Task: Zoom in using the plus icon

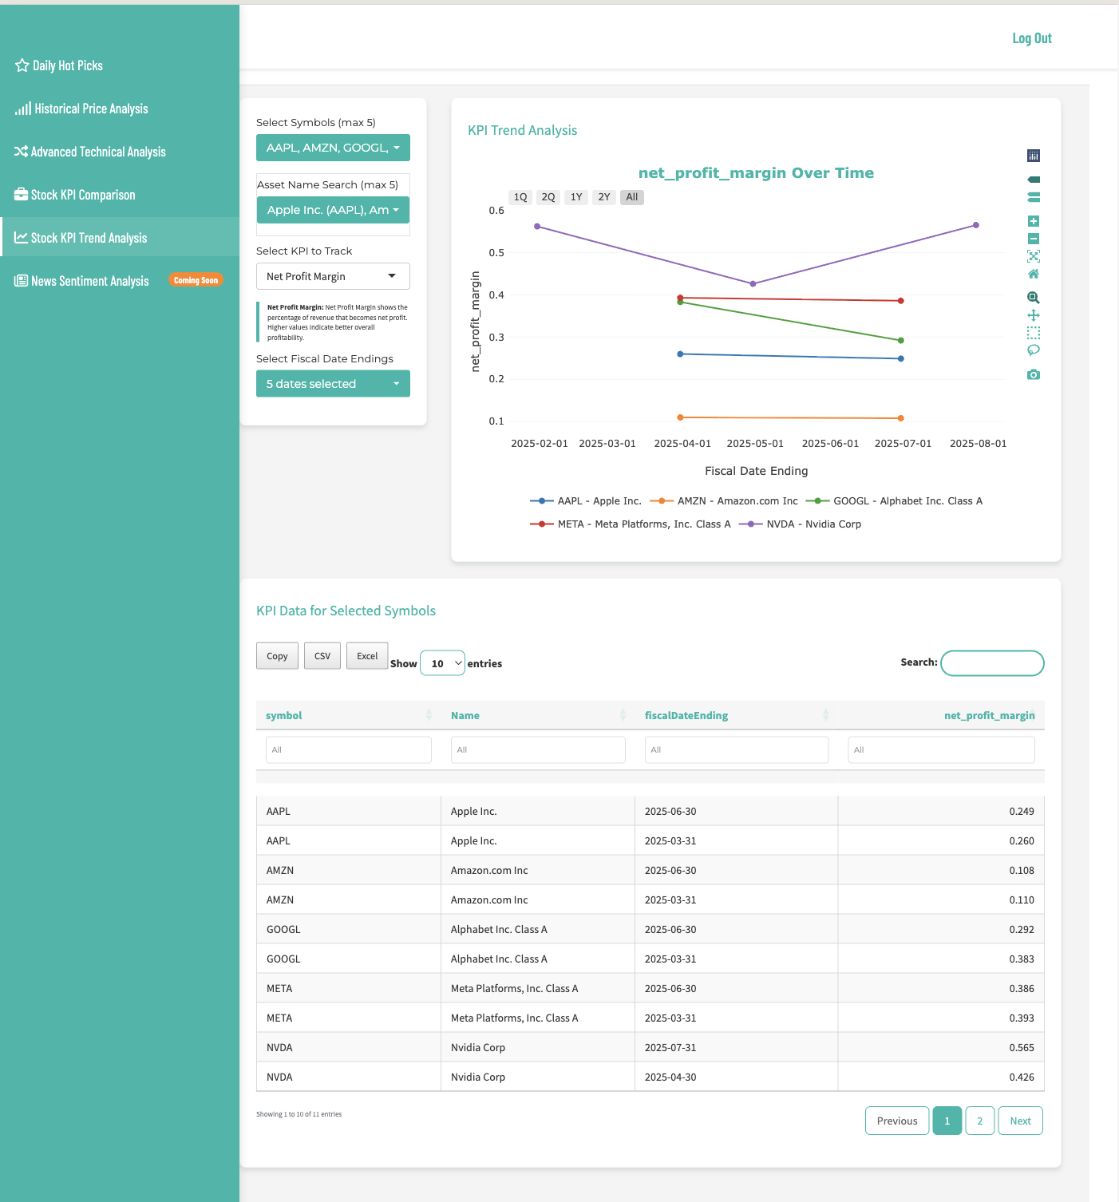Action: (1034, 221)
